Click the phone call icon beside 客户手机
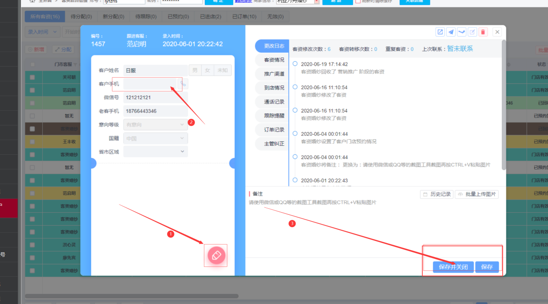This screenshot has height=304, width=548. pos(183,84)
